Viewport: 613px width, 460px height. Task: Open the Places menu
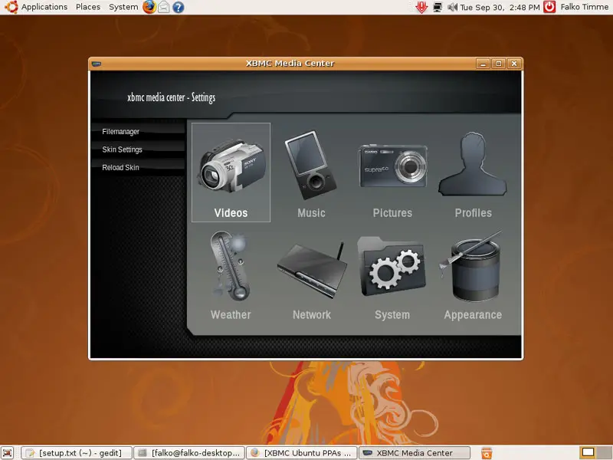tap(88, 7)
